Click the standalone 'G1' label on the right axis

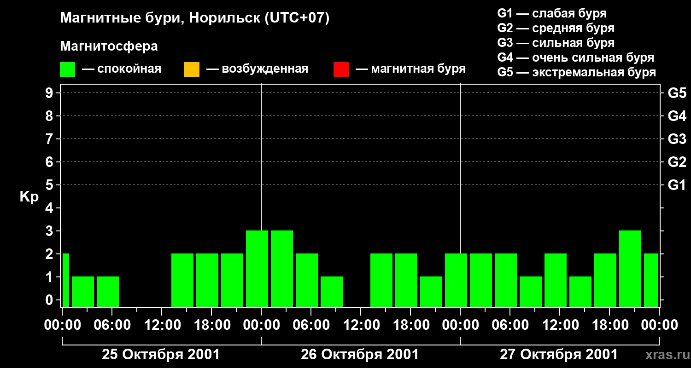point(677,185)
